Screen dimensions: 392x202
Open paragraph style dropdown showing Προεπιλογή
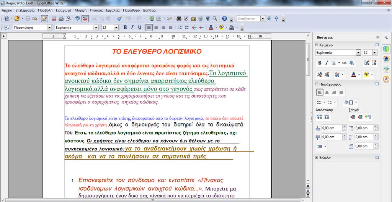click(x=49, y=27)
